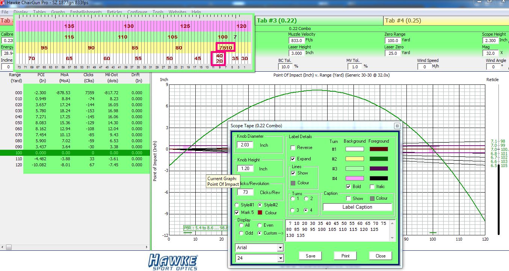The width and height of the screenshot is (509, 271).
Task: Select Display All radio option
Action: pos(242,225)
